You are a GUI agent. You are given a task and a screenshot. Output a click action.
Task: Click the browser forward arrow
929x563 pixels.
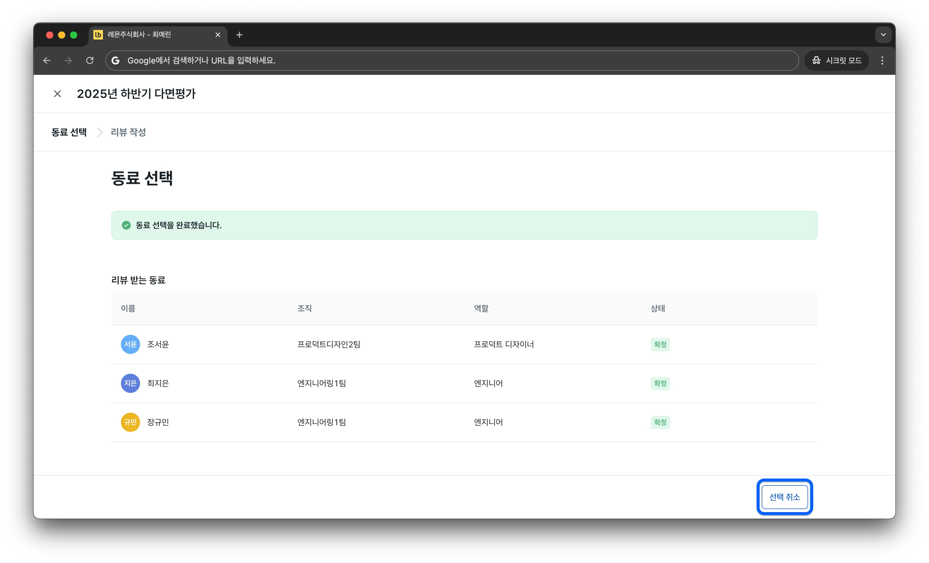(68, 60)
